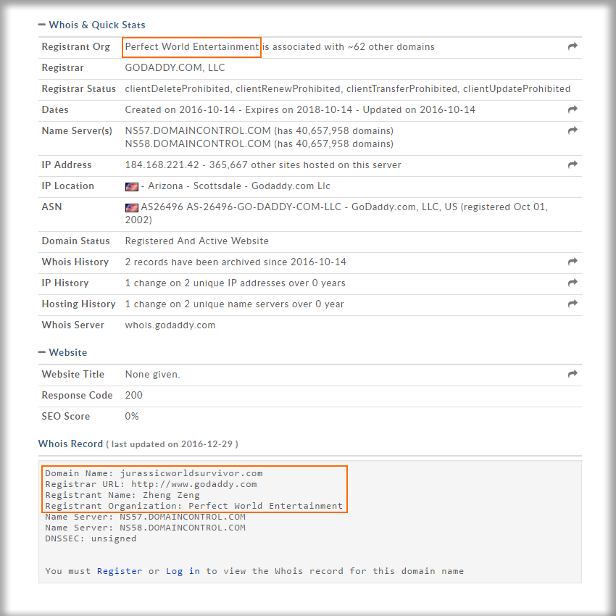
Task: Click the arrow icon in Registrant Org row
Action: coord(573,47)
